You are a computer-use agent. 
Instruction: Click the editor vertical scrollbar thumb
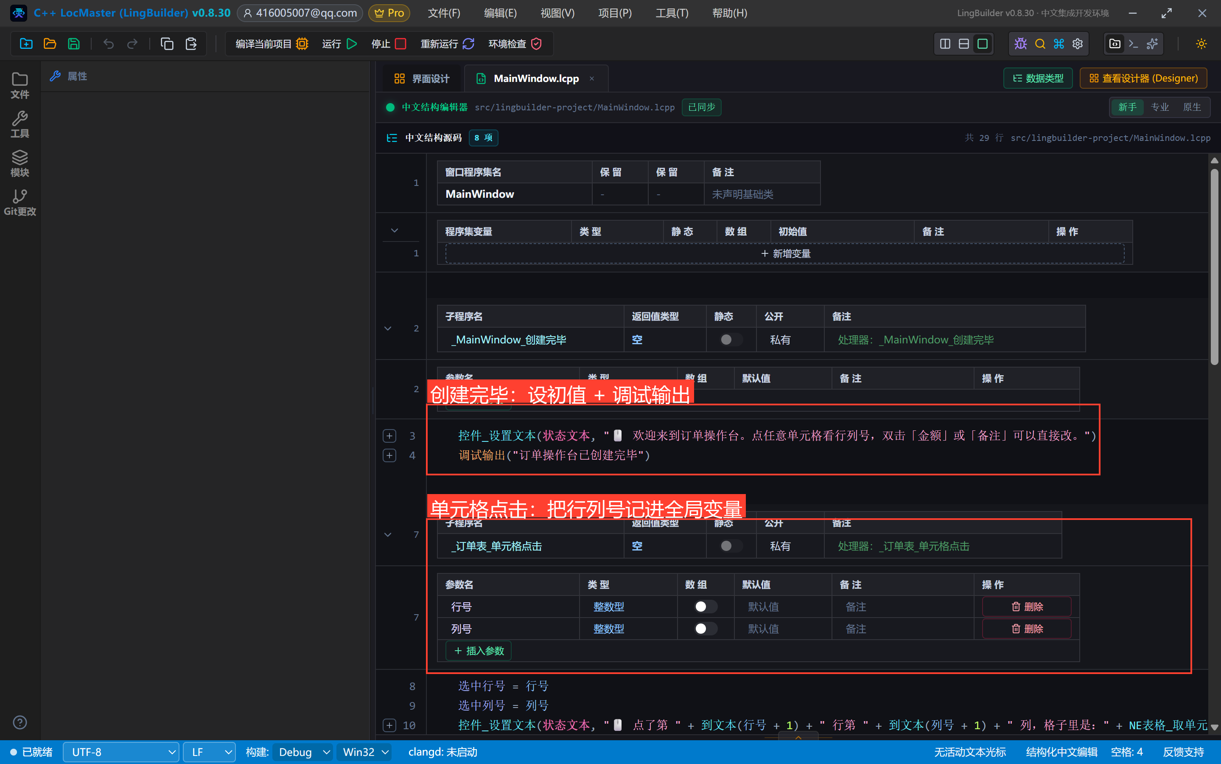(x=1215, y=267)
